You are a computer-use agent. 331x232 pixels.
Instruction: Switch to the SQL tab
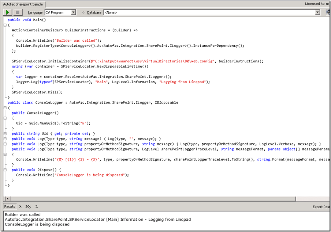[x=28, y=207]
